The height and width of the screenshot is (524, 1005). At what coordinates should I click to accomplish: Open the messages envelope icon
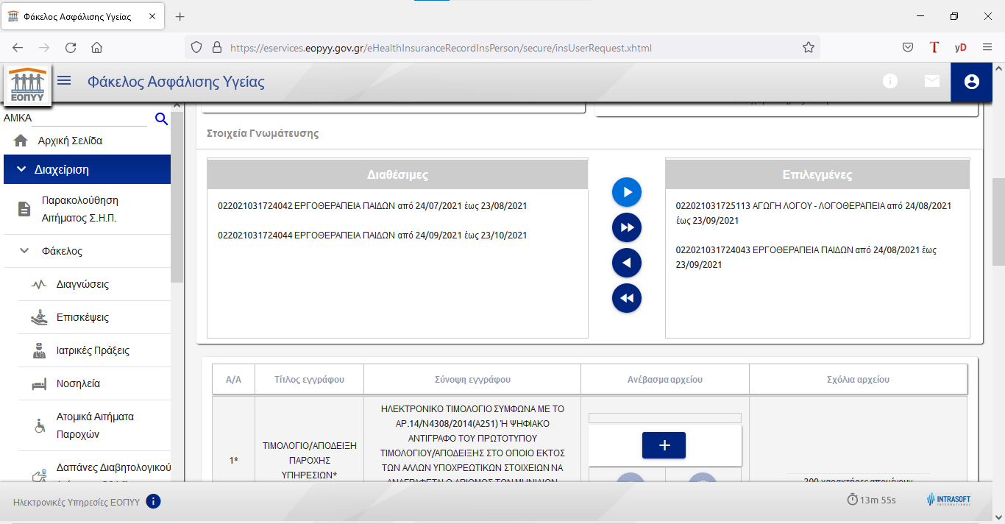pos(932,82)
